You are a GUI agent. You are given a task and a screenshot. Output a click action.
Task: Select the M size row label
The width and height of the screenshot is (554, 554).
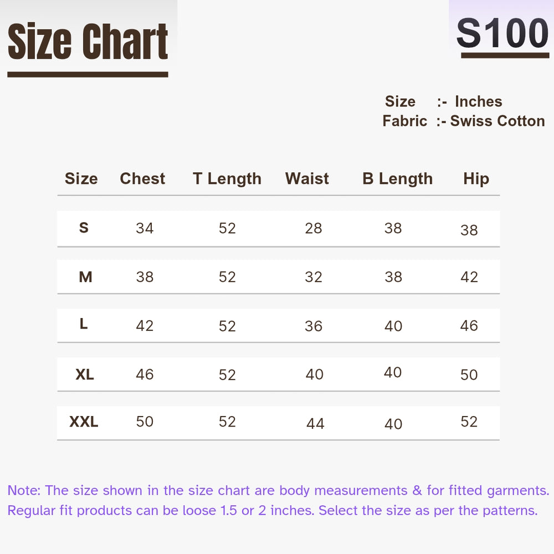tap(85, 276)
